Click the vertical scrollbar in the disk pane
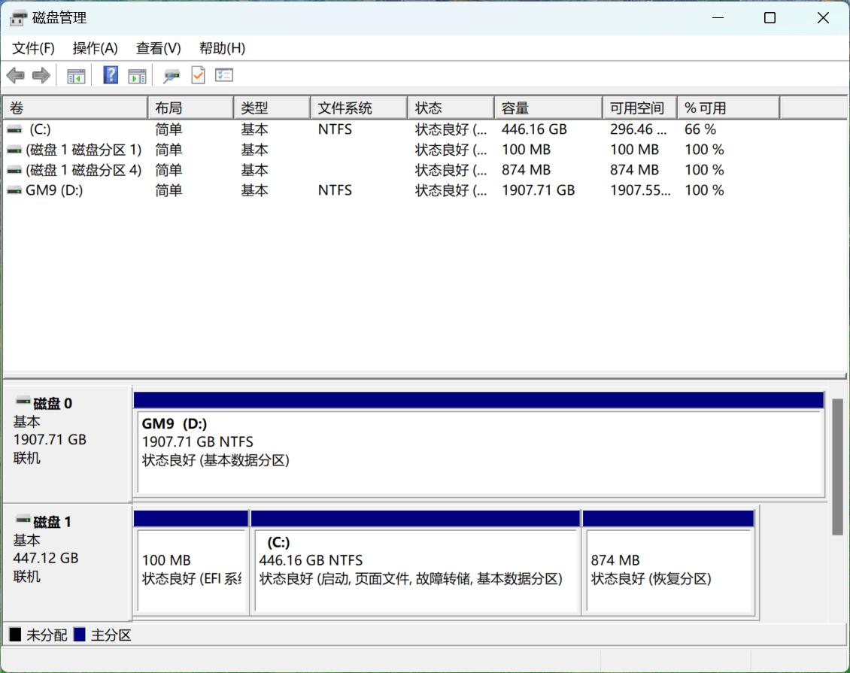Image resolution: width=850 pixels, height=673 pixels. [x=837, y=466]
